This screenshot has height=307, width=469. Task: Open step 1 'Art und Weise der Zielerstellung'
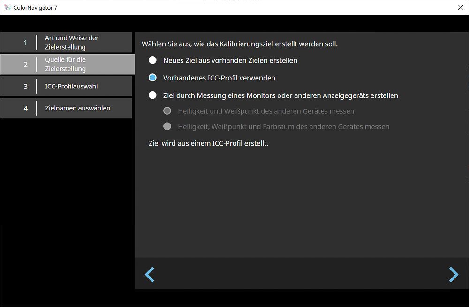pos(66,43)
